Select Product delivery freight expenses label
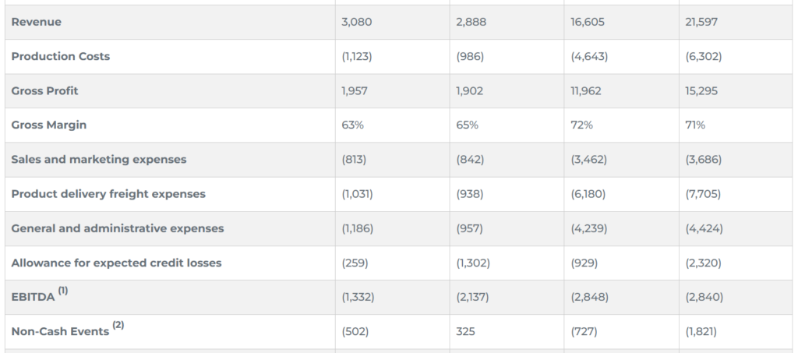 [108, 193]
